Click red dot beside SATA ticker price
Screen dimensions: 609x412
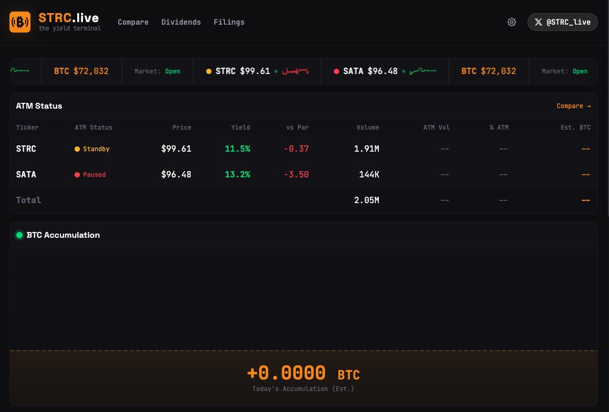coord(336,71)
